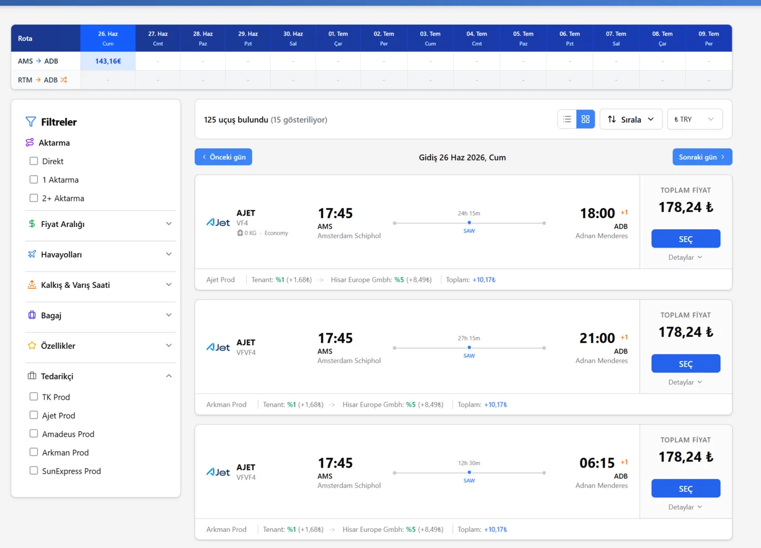Image resolution: width=761 pixels, height=548 pixels.
Task: Go to Sonraki gün
Action: (x=702, y=157)
